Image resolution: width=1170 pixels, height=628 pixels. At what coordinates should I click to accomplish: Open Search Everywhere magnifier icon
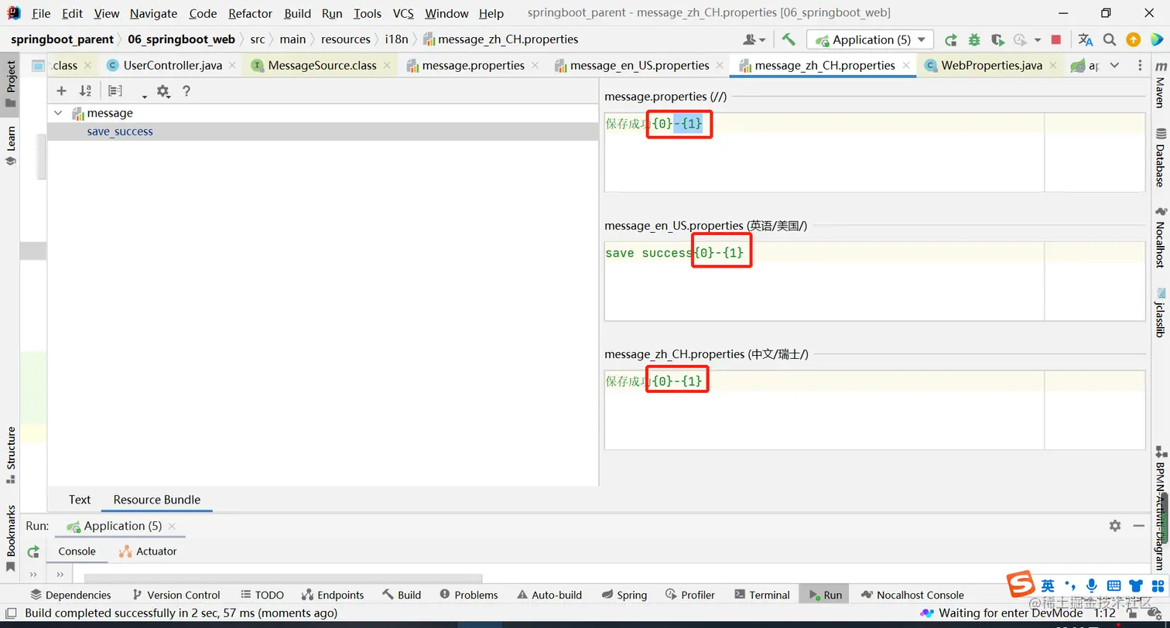pos(1110,39)
